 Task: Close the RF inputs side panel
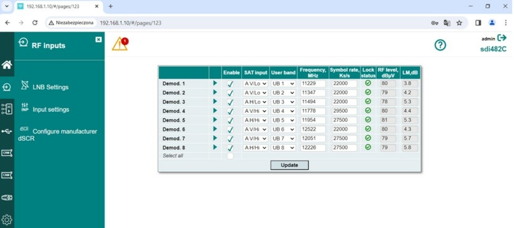point(98,39)
